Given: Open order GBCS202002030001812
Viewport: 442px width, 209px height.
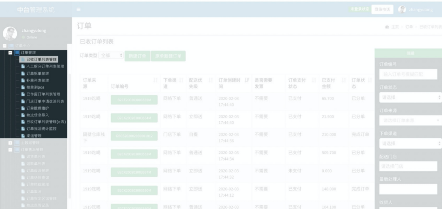Looking at the screenshot, I should [x=134, y=136].
